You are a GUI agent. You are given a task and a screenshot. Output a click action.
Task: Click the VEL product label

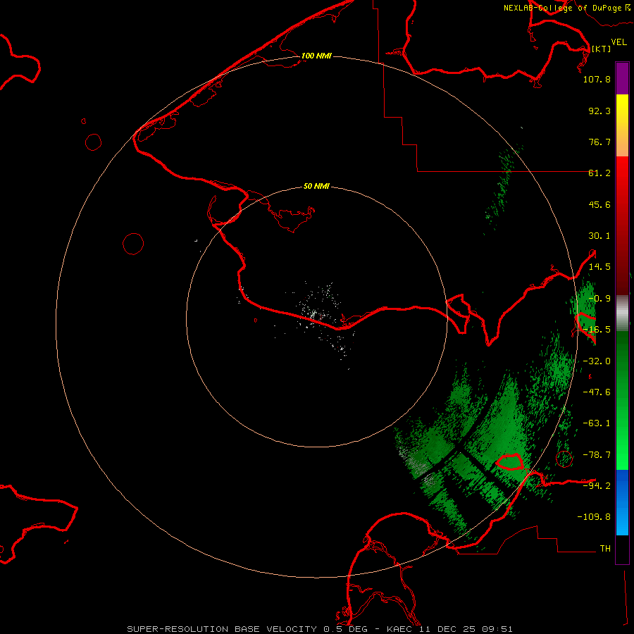[x=619, y=42]
